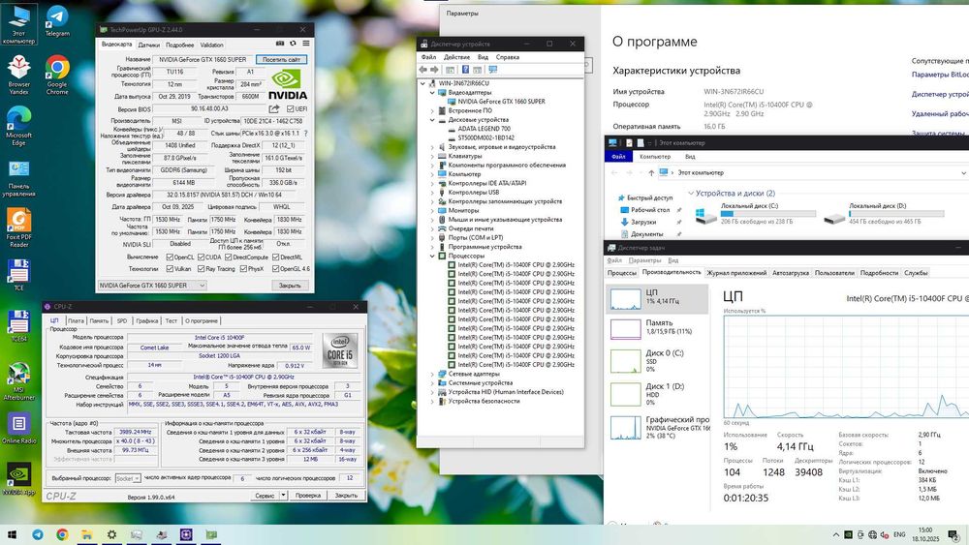Open Chrome from the taskbar
The width and height of the screenshot is (969, 545).
tap(62, 534)
